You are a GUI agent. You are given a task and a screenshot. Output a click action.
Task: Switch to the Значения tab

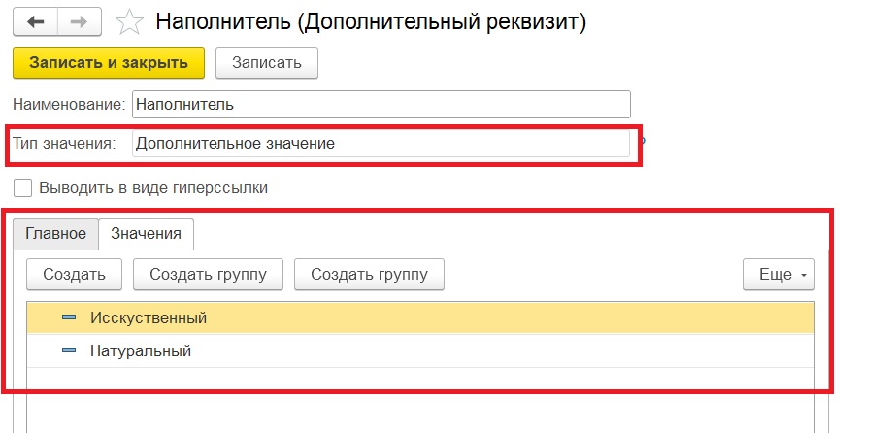click(x=147, y=234)
